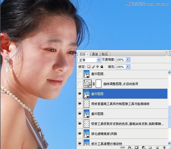Hide the selected 盖印图层 layer
The height and width of the screenshot is (149, 171).
pos(80,94)
